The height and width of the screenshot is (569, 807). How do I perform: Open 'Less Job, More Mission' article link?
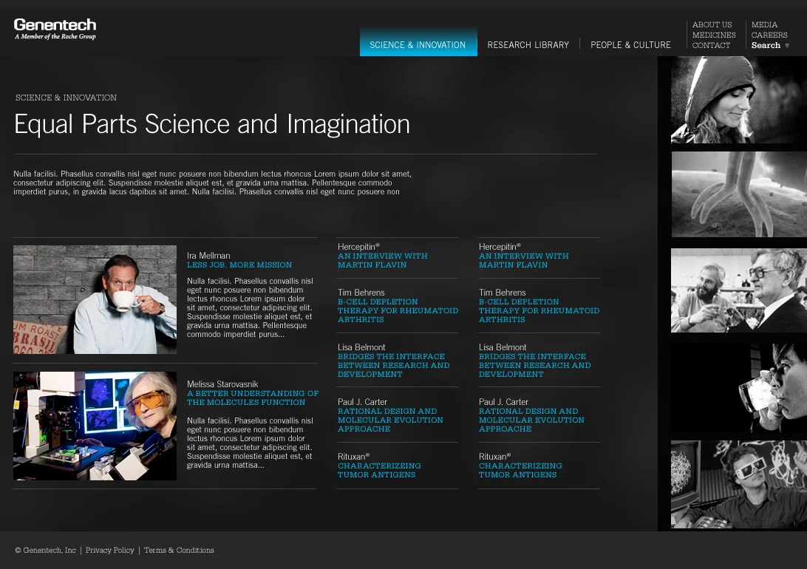click(x=239, y=265)
